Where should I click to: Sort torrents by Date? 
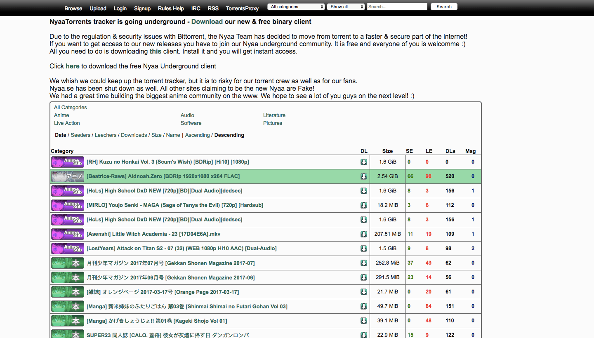click(61, 135)
